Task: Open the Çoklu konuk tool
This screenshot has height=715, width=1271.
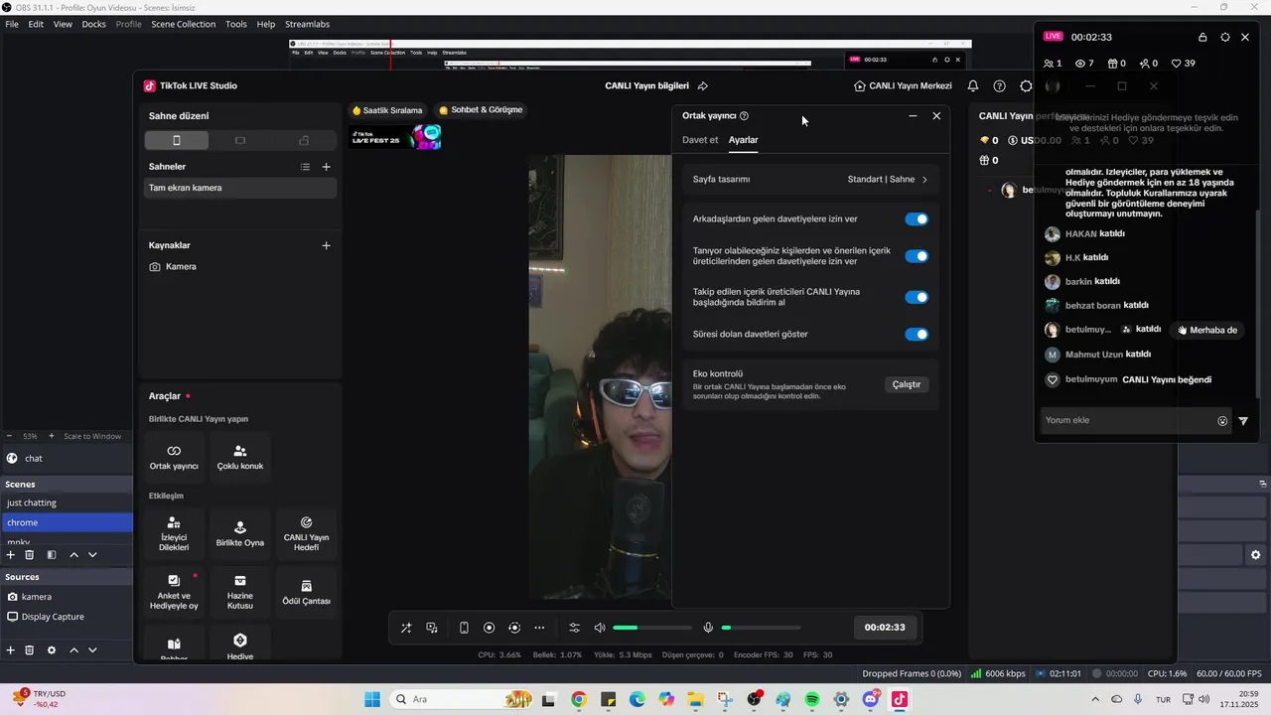Action: (240, 457)
